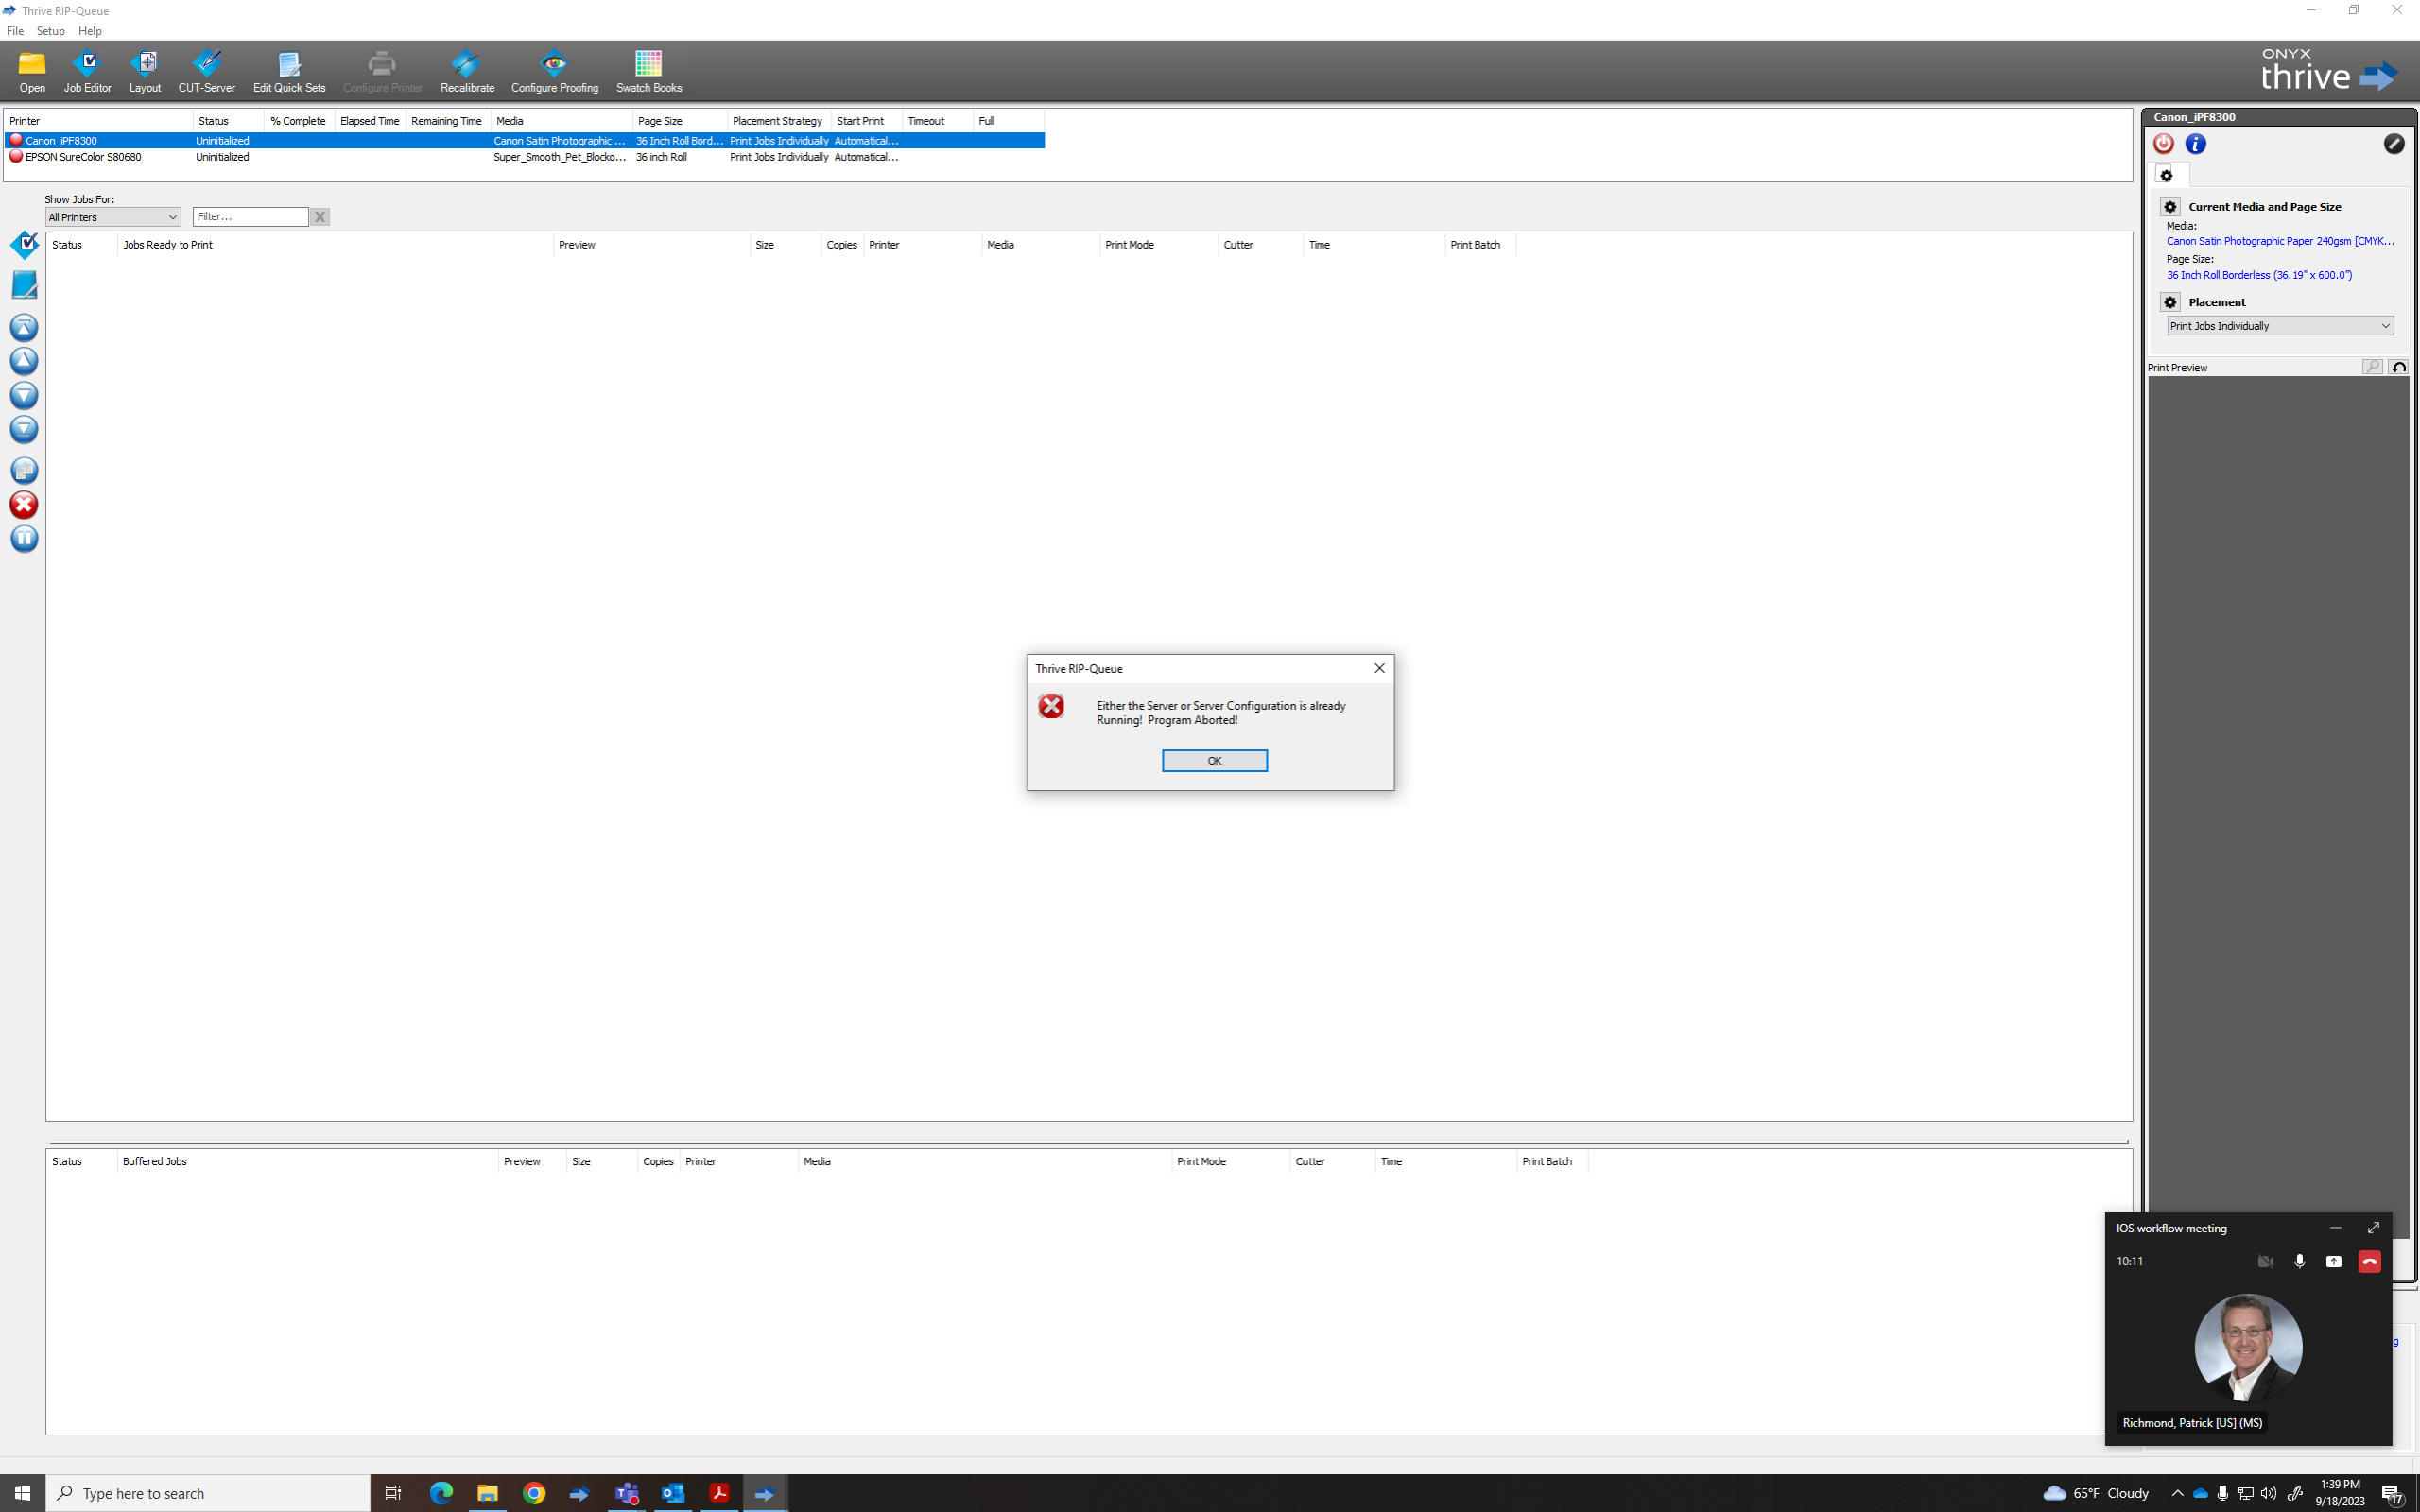Click the blue pause sidebar icon
This screenshot has width=2420, height=1512.
pyautogui.click(x=24, y=539)
